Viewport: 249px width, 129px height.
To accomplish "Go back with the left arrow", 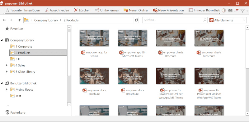I will 4,20.
